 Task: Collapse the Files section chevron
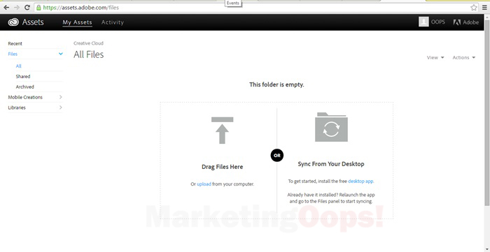tap(61, 54)
